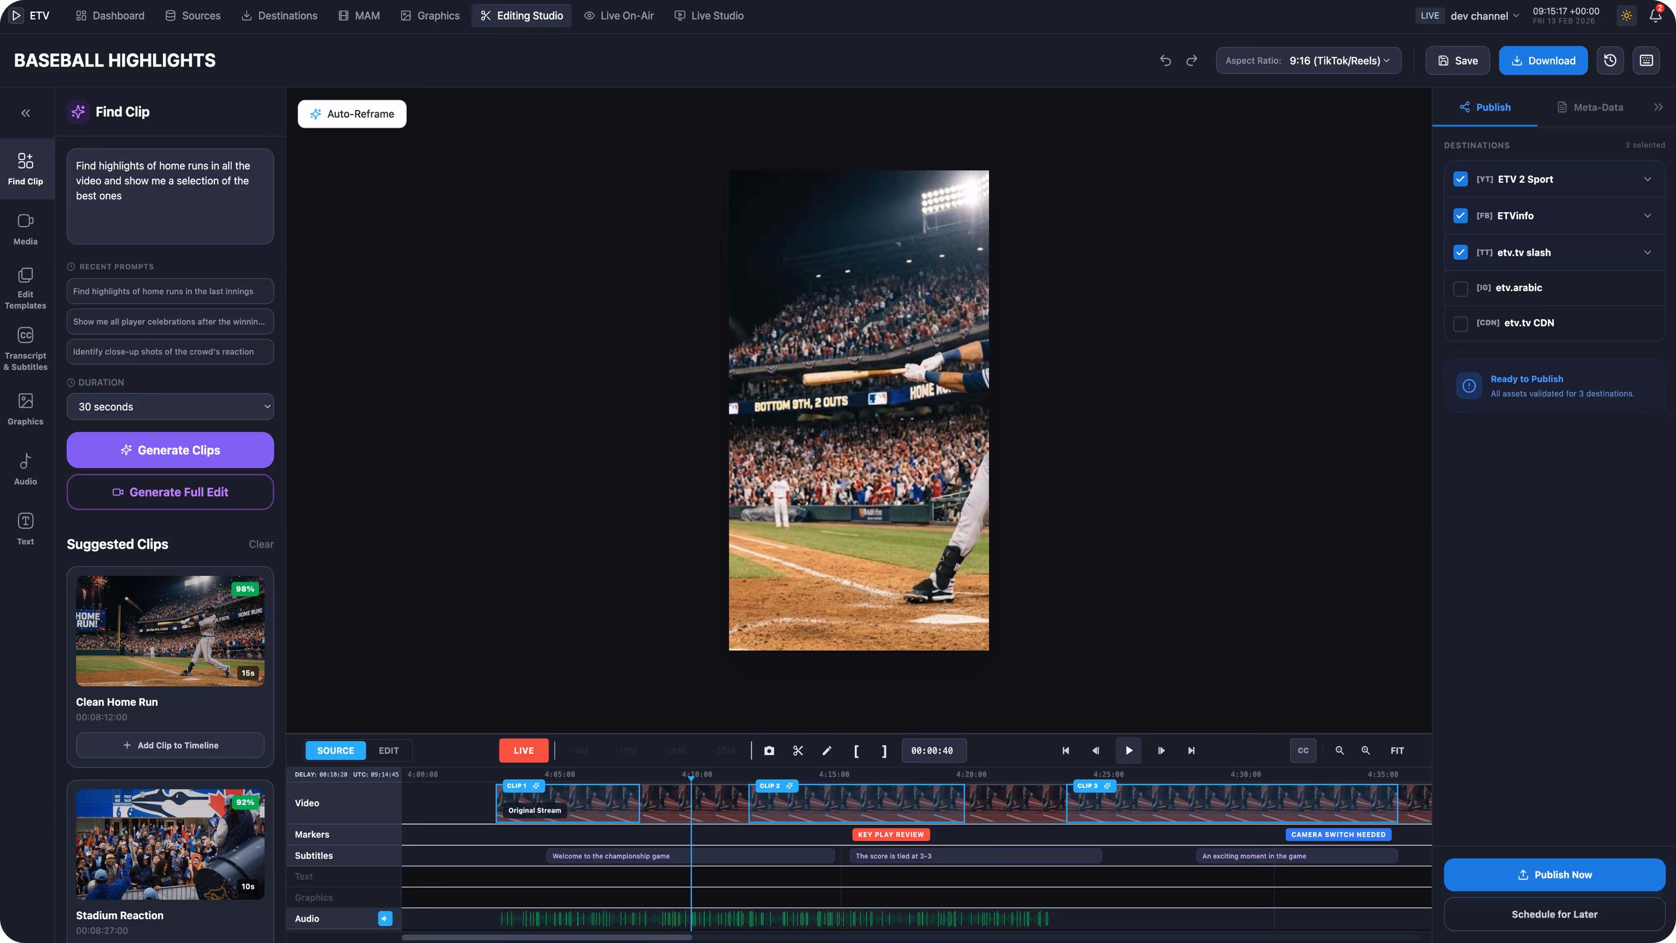Open the Media panel in sidebar
This screenshot has height=943, width=1676.
(x=25, y=229)
